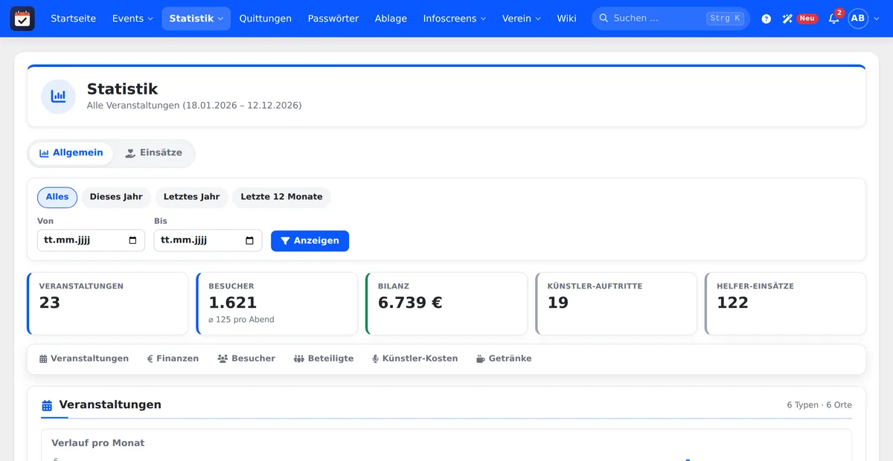893x461 pixels.
Task: Click the Von date input field
Action: click(91, 241)
